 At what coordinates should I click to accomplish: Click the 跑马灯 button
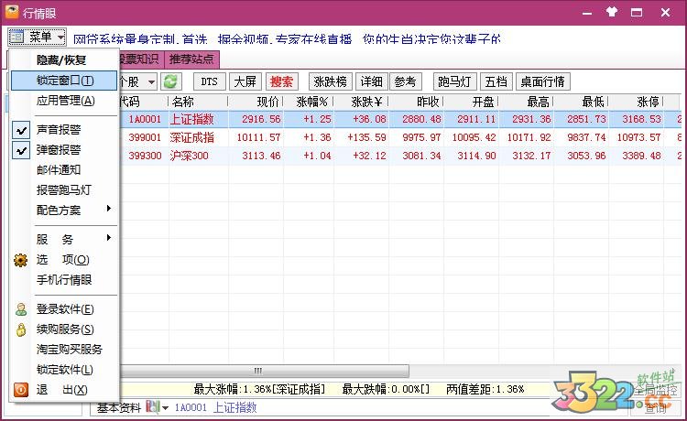click(x=454, y=81)
